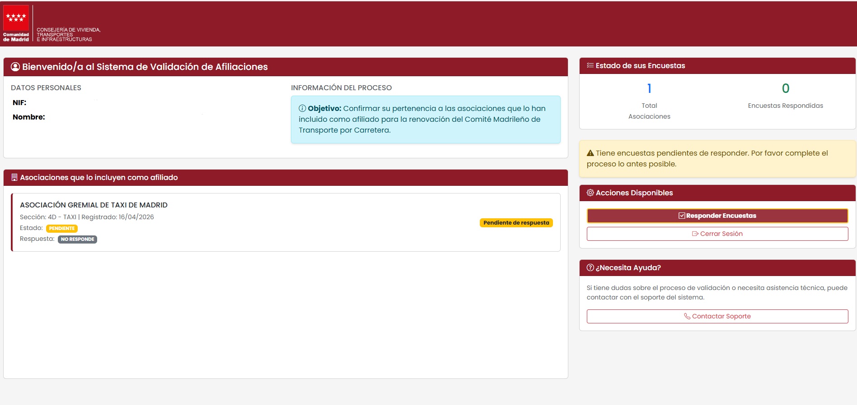Click the NIF label in Datos Personales
Viewport: 857px width, 405px height.
[x=19, y=103]
